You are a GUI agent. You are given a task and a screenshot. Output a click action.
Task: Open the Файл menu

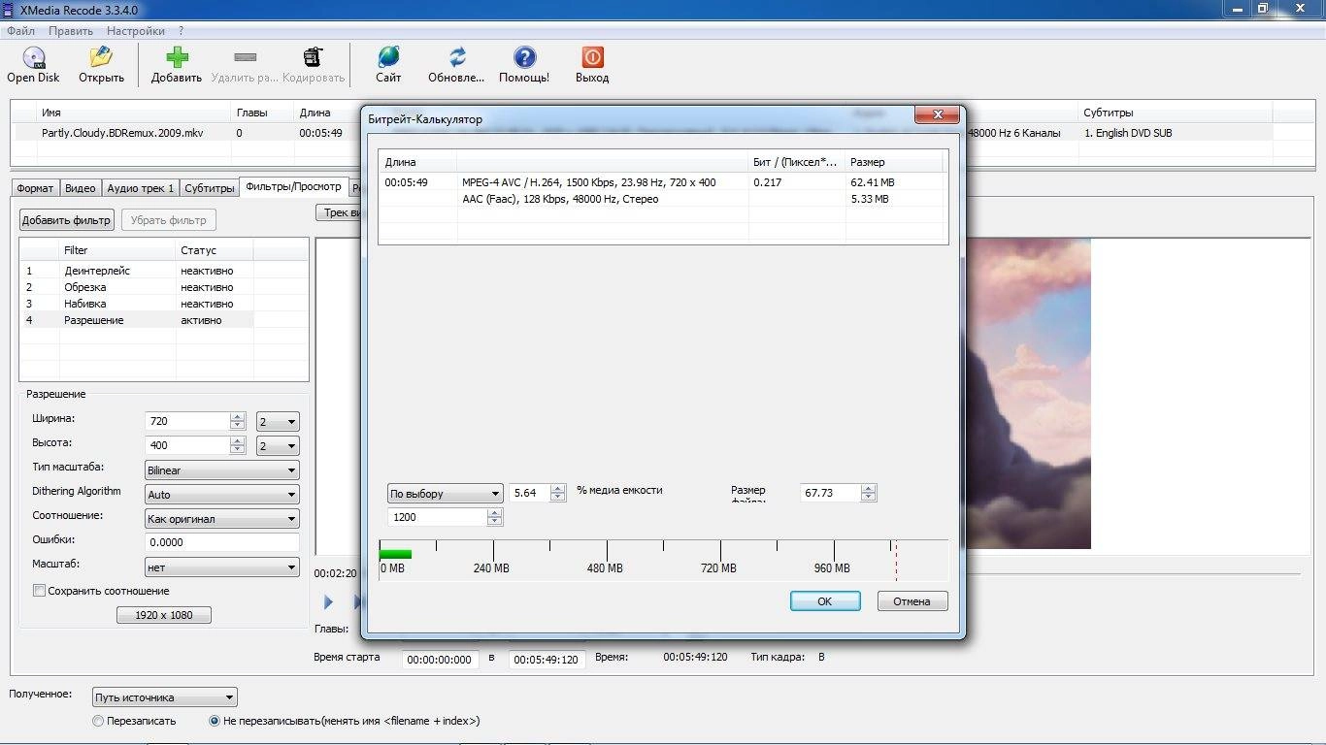[x=20, y=31]
